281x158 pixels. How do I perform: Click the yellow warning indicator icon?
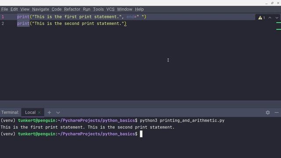tap(260, 18)
